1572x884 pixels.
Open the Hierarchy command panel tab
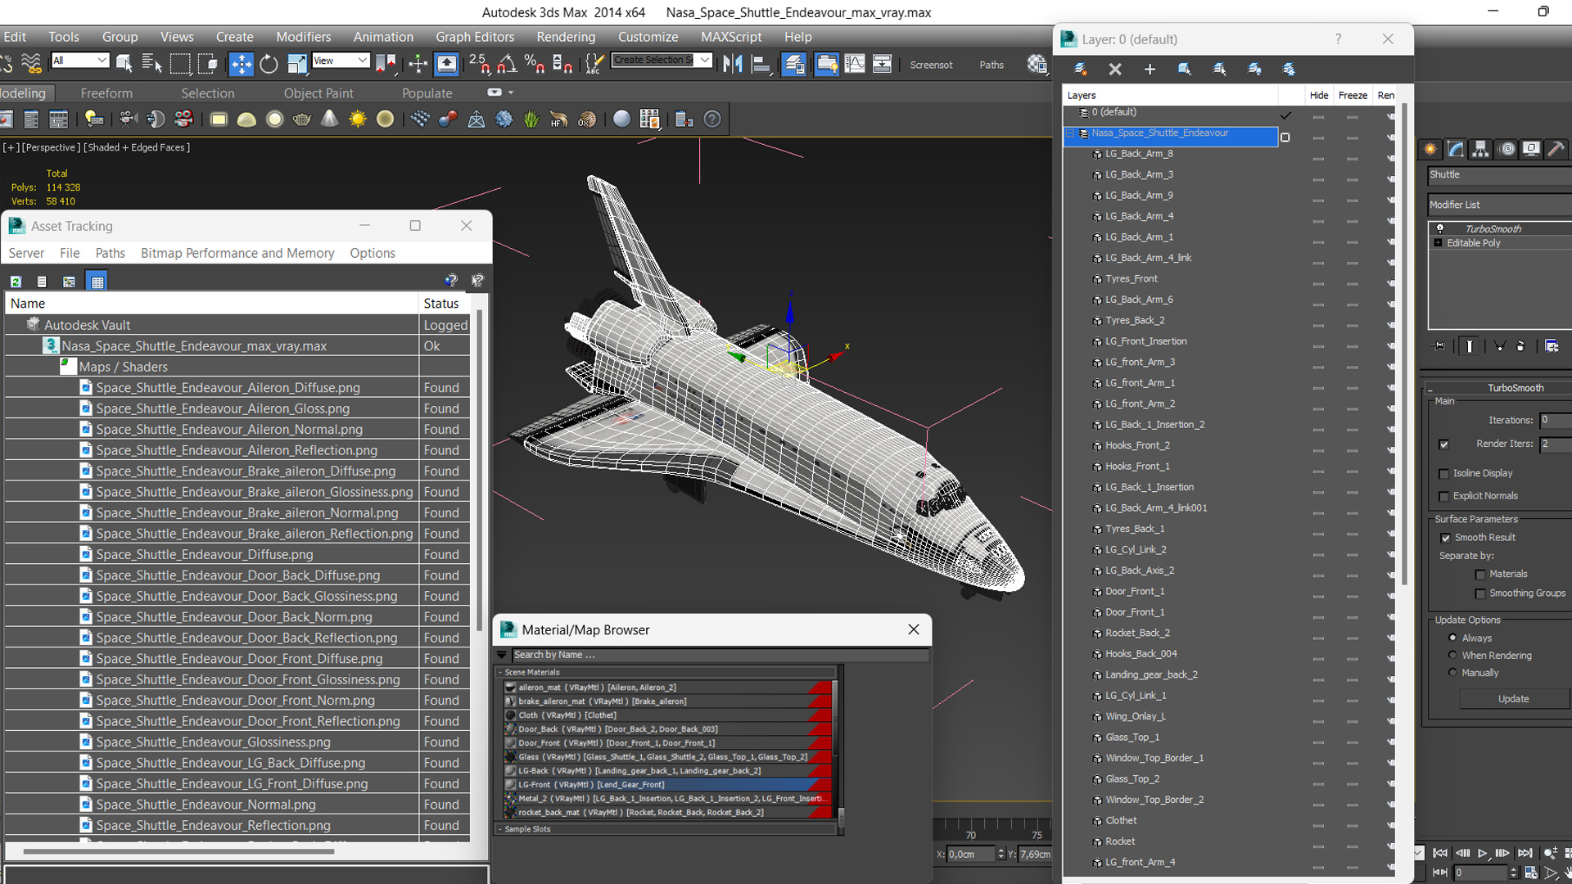coord(1480,149)
